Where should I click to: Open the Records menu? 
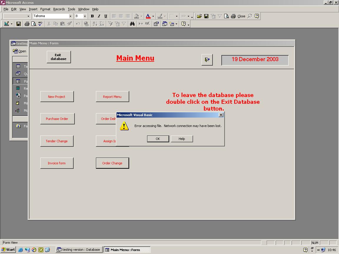59,9
